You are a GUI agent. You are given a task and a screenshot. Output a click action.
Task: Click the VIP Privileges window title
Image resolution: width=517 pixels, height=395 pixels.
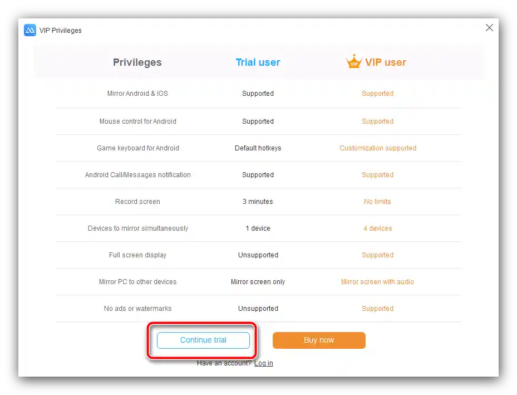[x=60, y=30]
